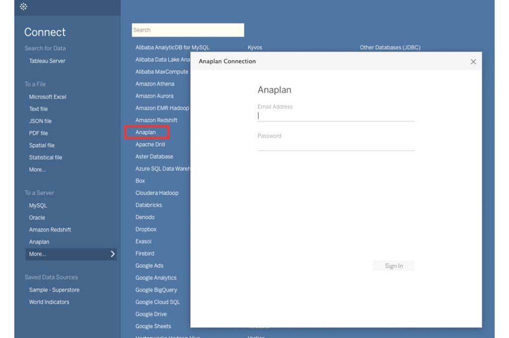Screen dimensions: 509x338
Task: Open Sample - Superstore data source
Action: tap(54, 290)
